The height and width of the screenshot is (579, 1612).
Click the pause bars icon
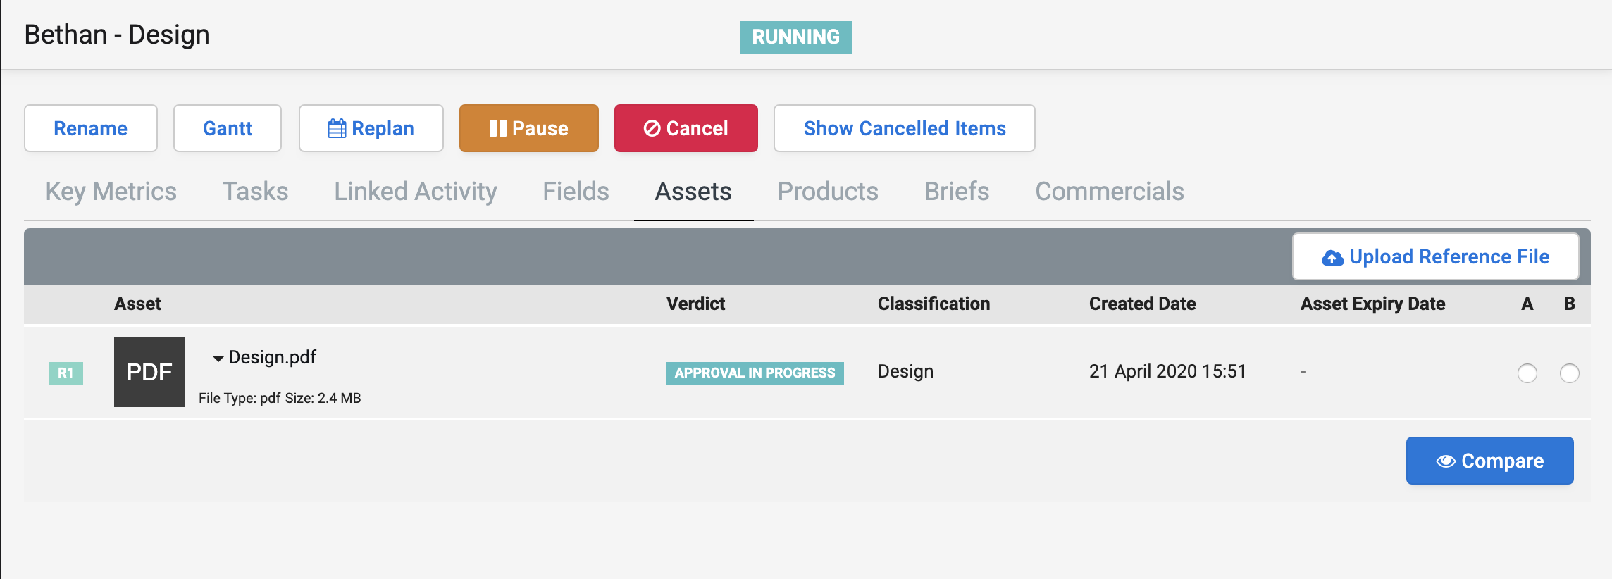pyautogui.click(x=497, y=128)
